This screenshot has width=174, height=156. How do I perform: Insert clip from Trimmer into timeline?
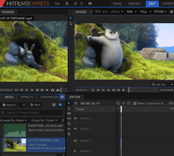[53, 90]
